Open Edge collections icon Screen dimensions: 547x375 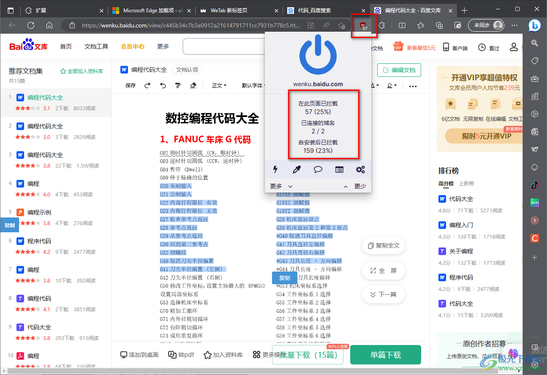pyautogui.click(x=439, y=25)
